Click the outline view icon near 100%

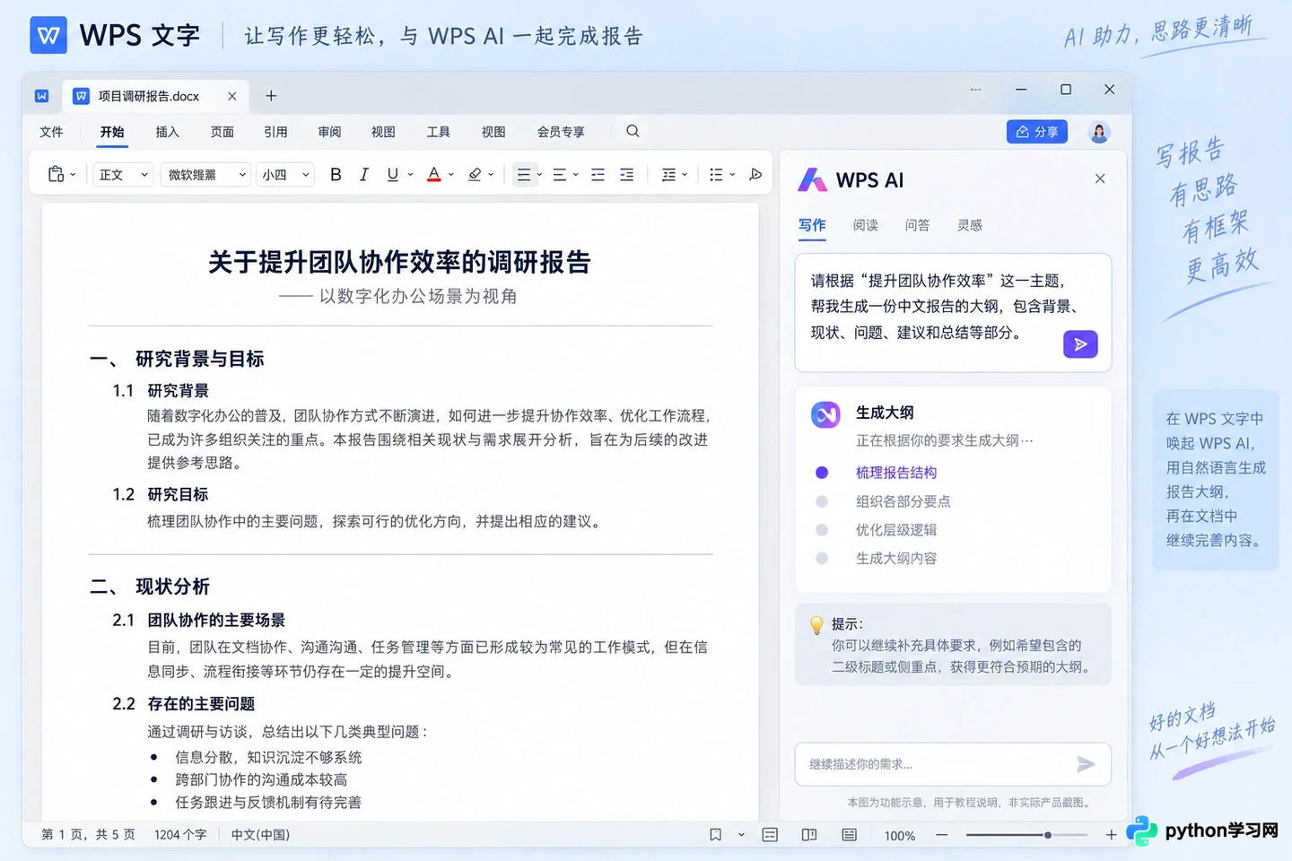point(850,835)
